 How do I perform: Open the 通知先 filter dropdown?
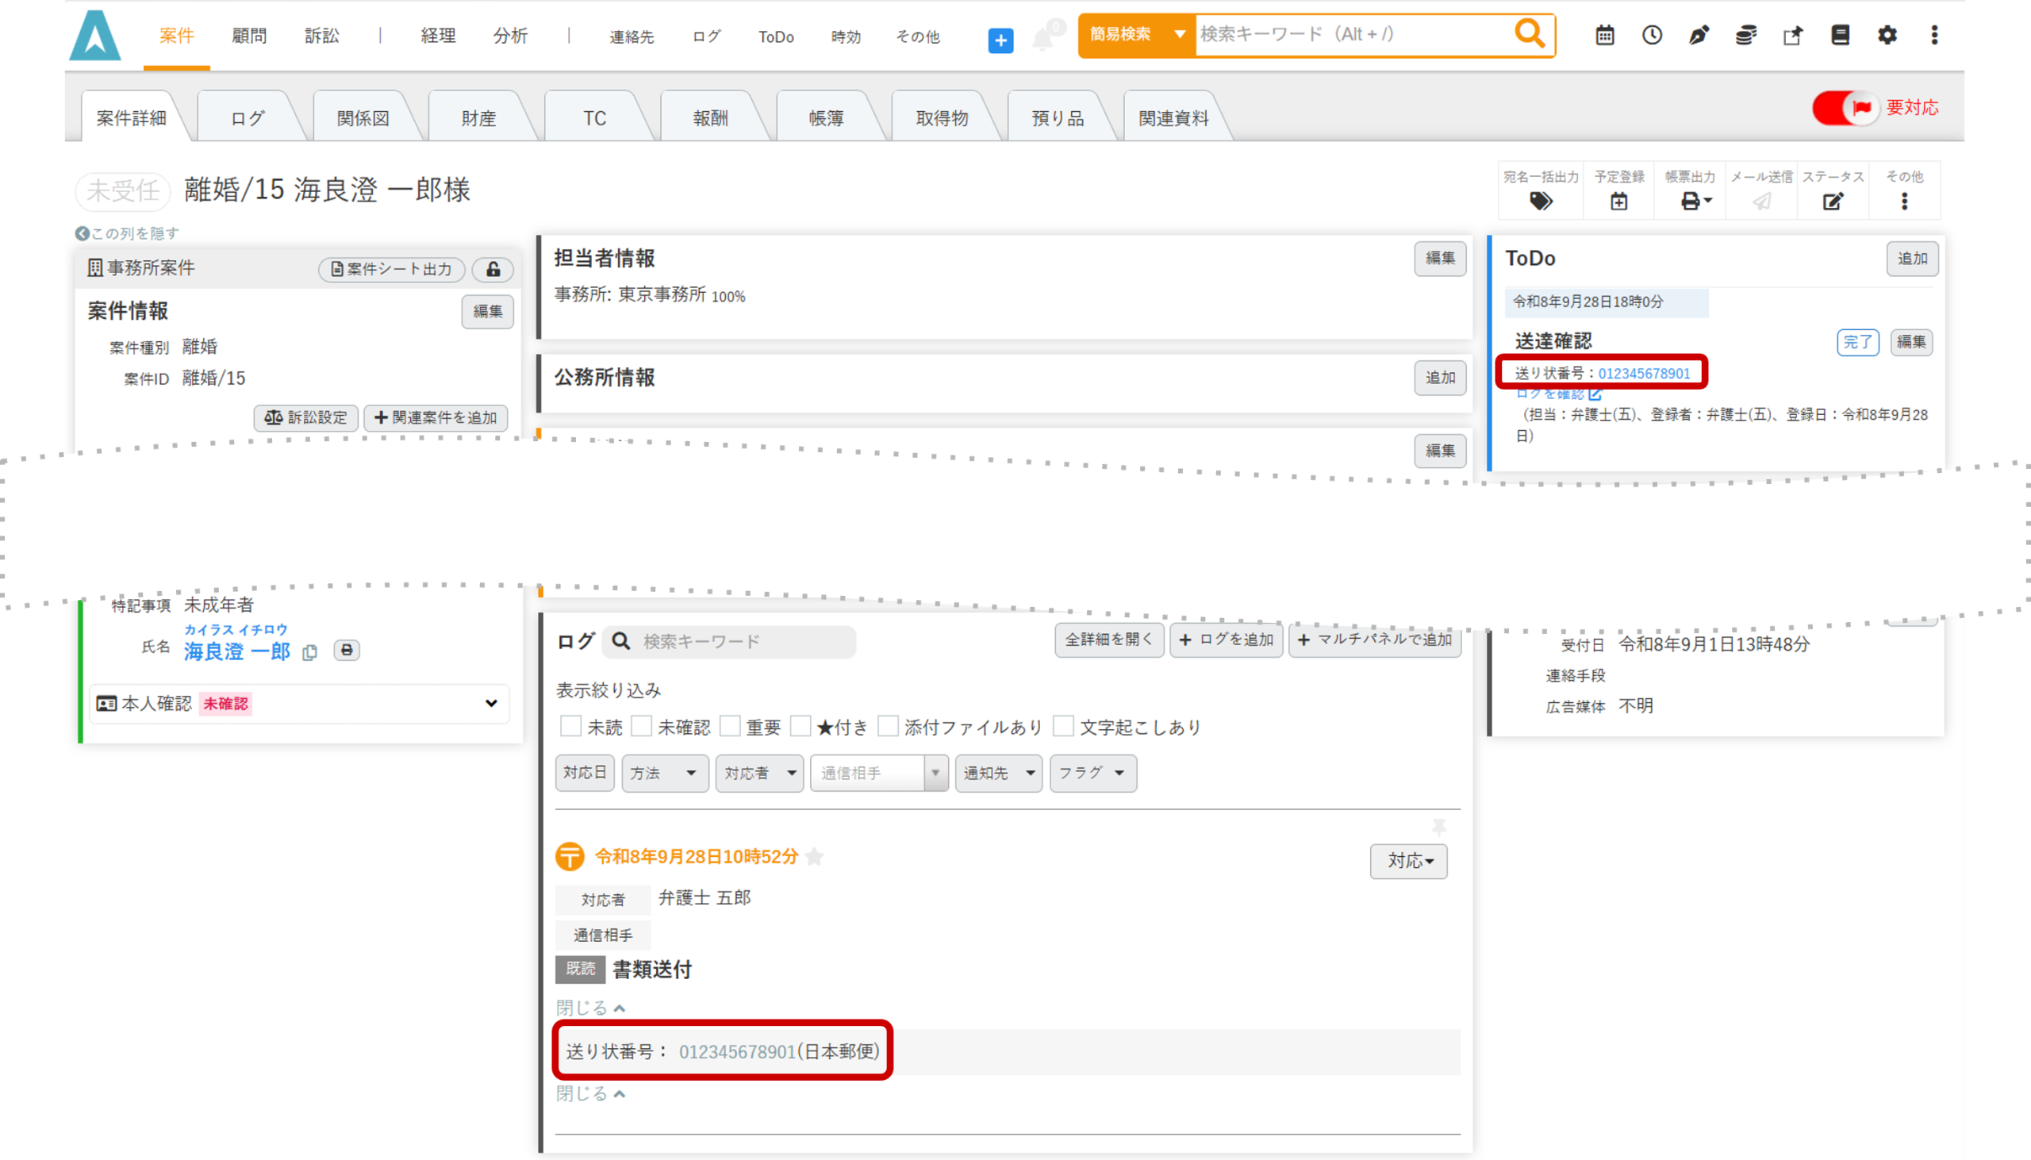[999, 773]
